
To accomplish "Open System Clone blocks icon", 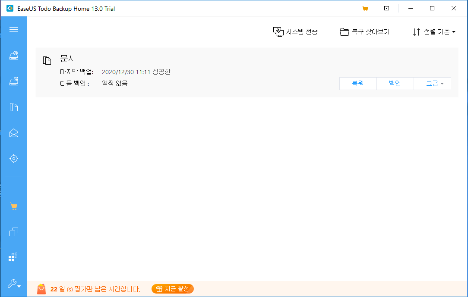I will (x=13, y=257).
